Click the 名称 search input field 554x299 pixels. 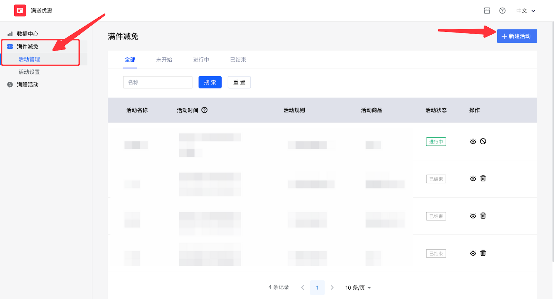click(158, 82)
